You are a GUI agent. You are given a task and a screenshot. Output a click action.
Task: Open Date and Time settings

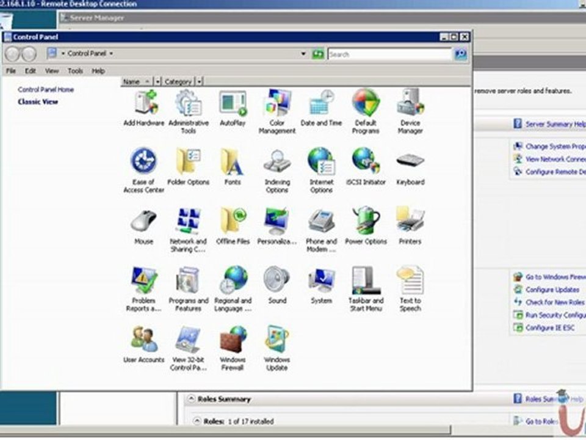(x=321, y=109)
